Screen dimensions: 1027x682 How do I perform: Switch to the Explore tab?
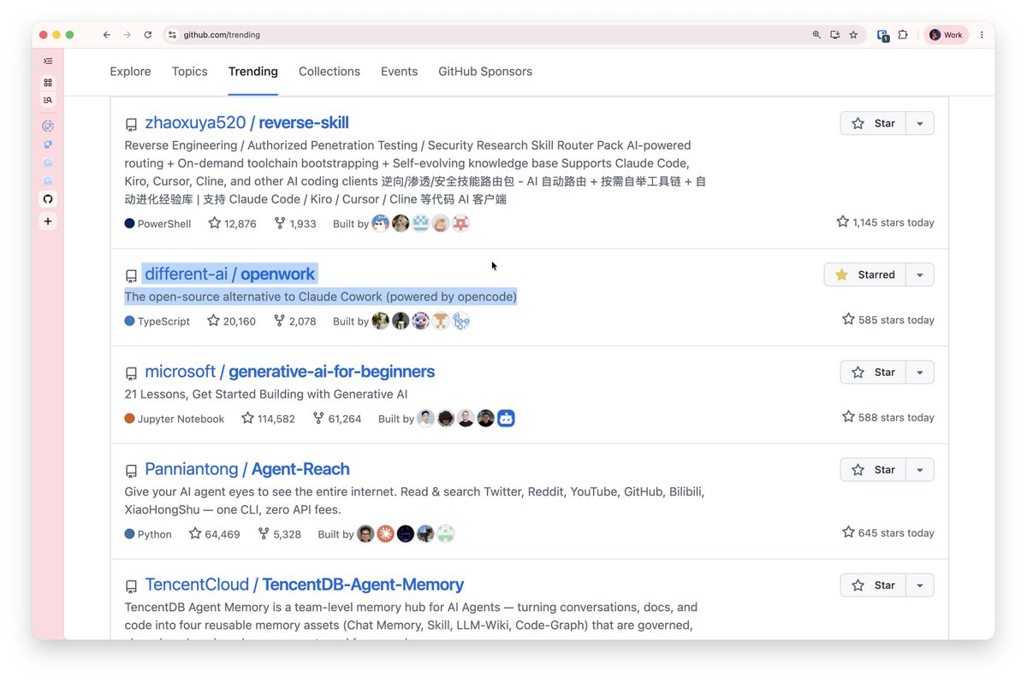(x=130, y=72)
